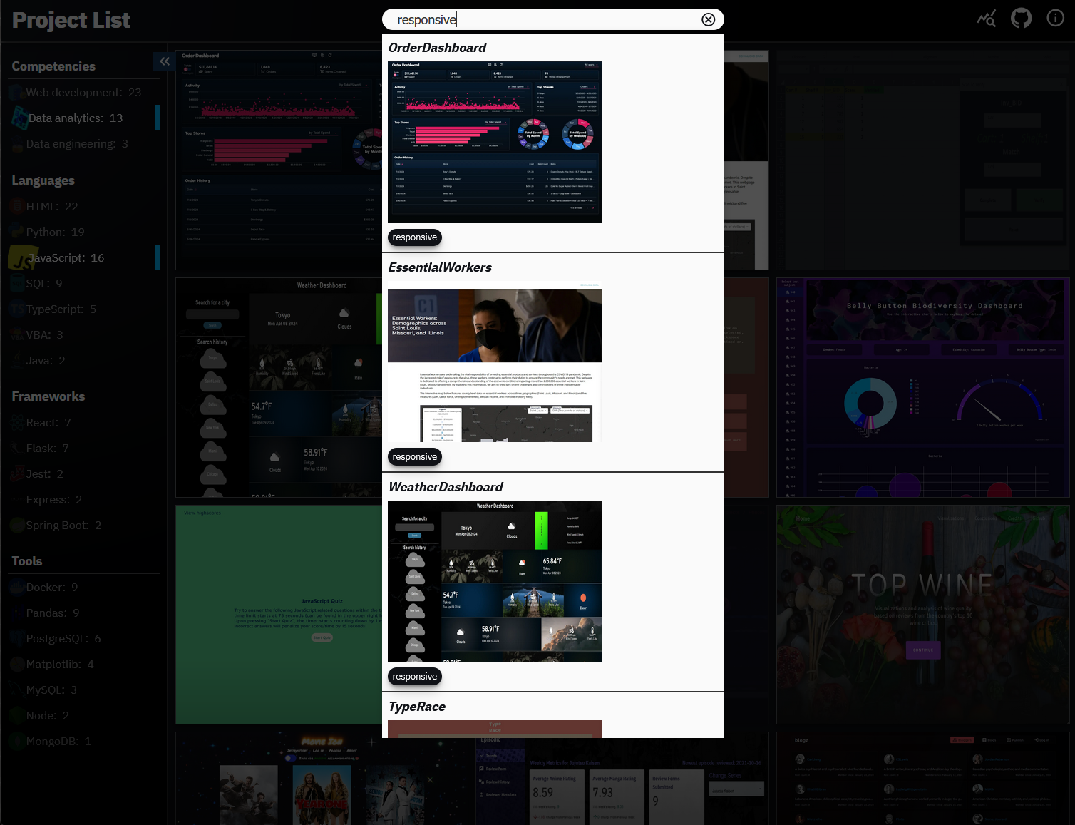Toggle the SQL language filter
The image size is (1075, 825).
pyautogui.click(x=84, y=284)
